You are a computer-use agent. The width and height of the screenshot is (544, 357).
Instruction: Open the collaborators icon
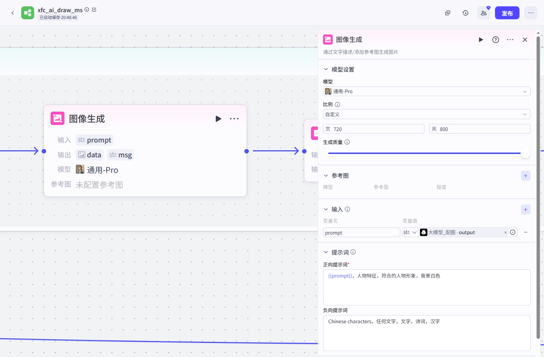point(483,13)
